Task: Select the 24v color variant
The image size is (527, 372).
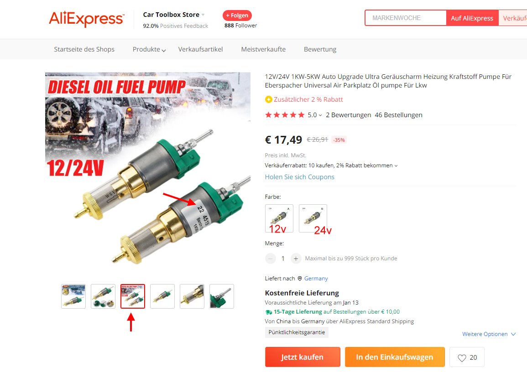Action: (x=313, y=218)
